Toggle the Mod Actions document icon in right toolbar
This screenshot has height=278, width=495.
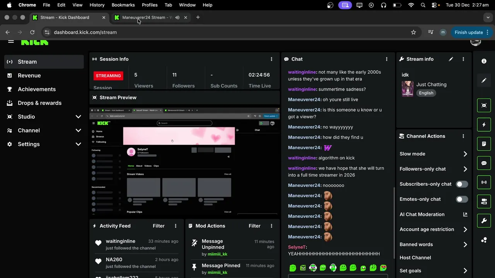click(484, 144)
